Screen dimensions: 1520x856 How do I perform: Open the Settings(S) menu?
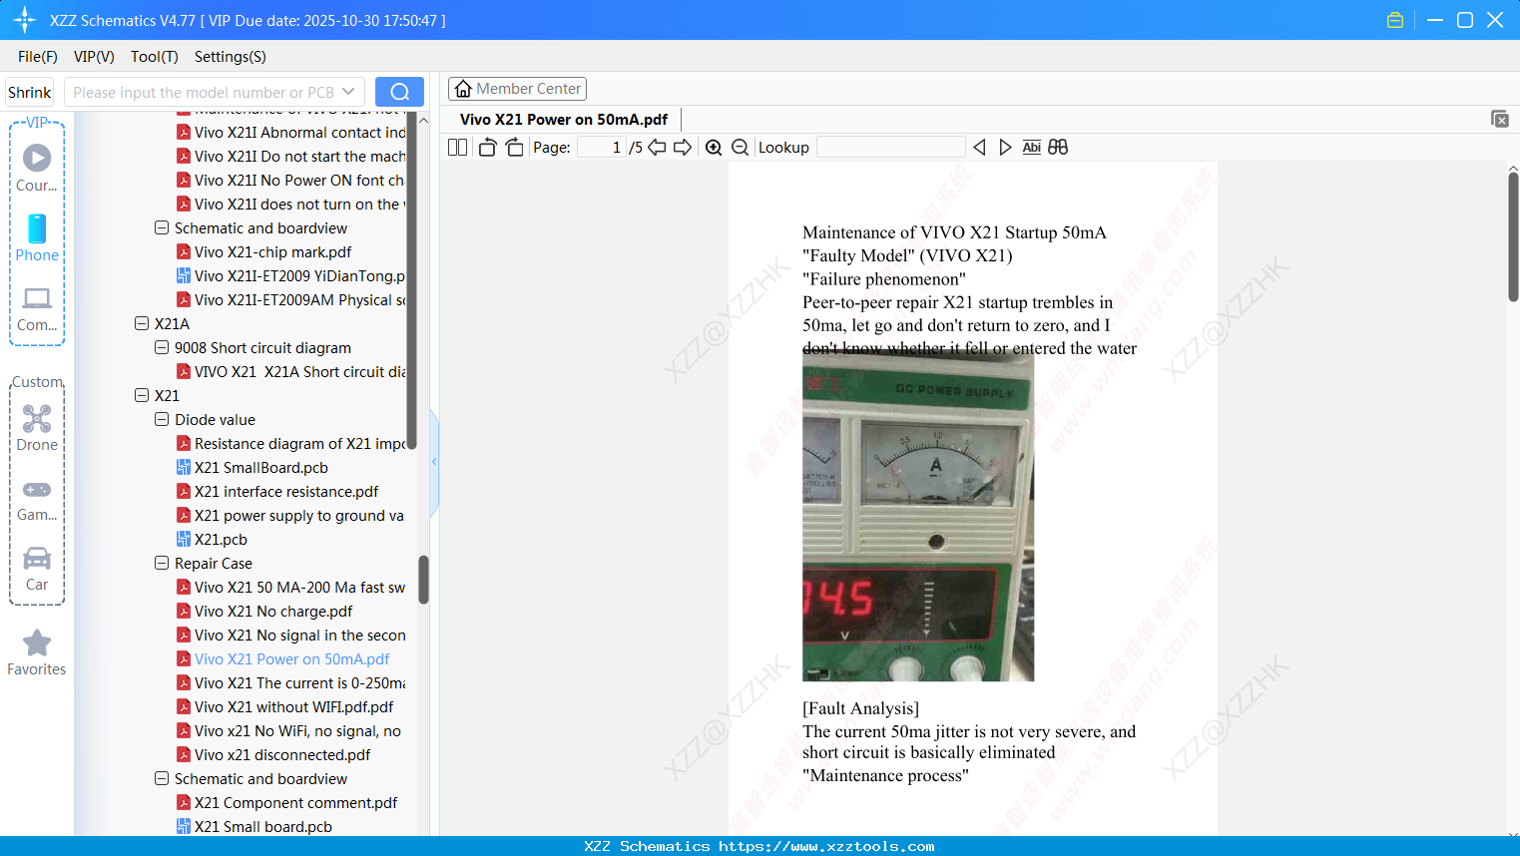coord(231,57)
